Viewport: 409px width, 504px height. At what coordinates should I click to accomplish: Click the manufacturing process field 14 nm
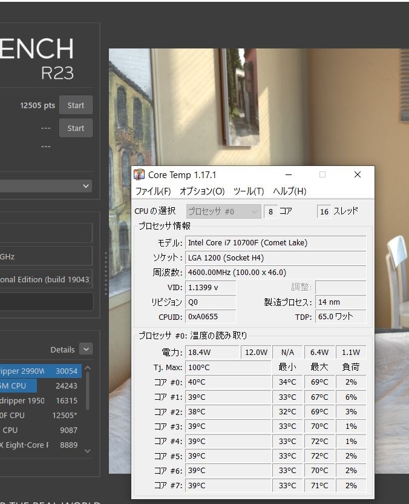[x=341, y=302]
